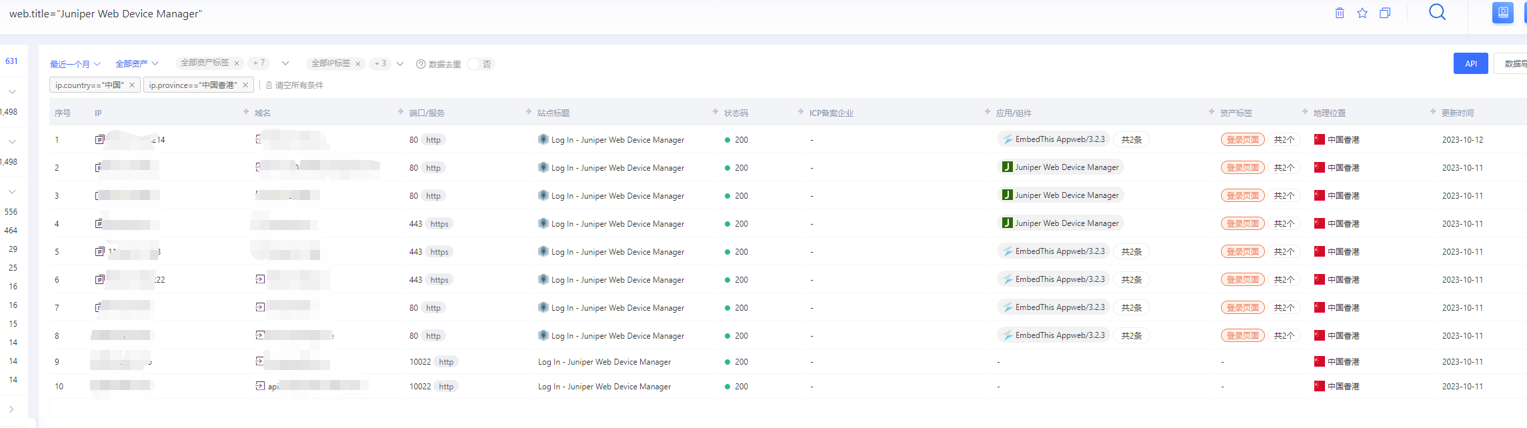Click the http service tag in row 1

coord(433,140)
